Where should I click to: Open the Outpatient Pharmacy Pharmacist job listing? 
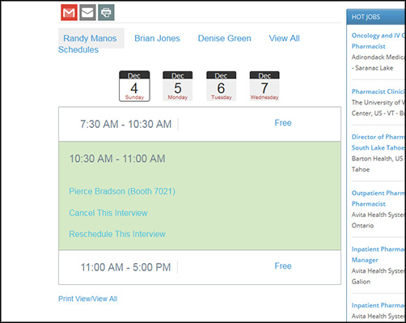[378, 198]
